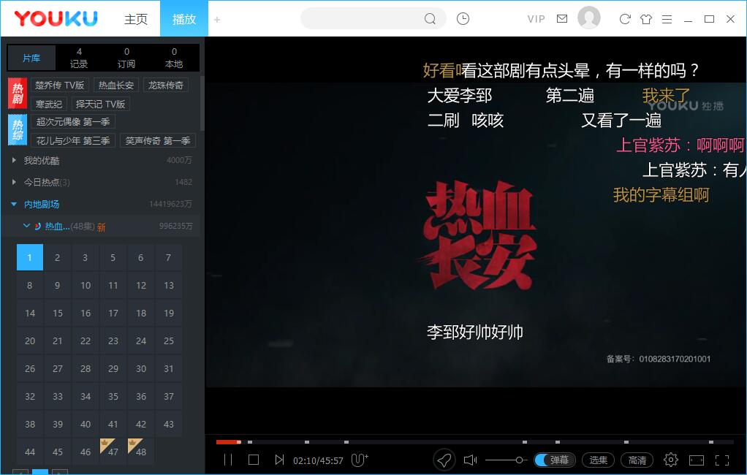Viewport: 747px width, 475px height.
Task: Select episode 30
Action: [x=141, y=368]
